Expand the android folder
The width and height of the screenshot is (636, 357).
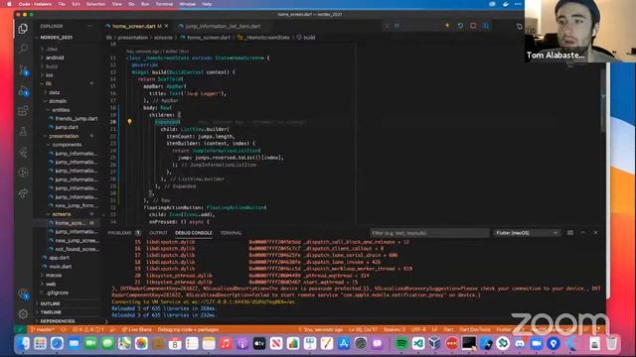coord(55,58)
